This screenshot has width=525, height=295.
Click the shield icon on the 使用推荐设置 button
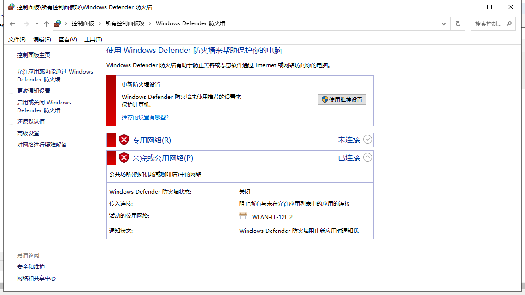[324, 99]
